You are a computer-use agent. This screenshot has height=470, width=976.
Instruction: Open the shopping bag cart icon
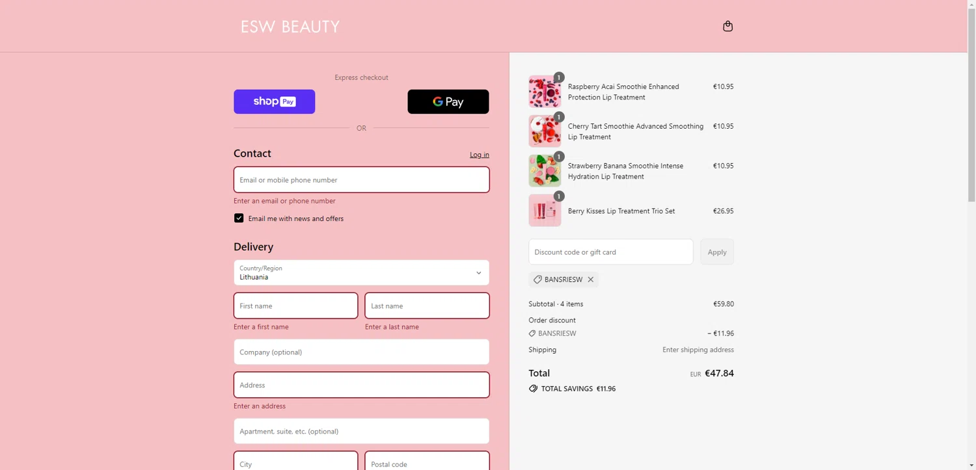(727, 26)
